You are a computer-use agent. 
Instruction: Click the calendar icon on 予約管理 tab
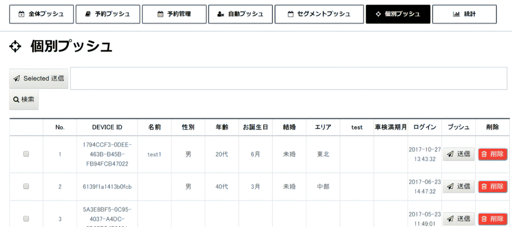pyautogui.click(x=160, y=14)
